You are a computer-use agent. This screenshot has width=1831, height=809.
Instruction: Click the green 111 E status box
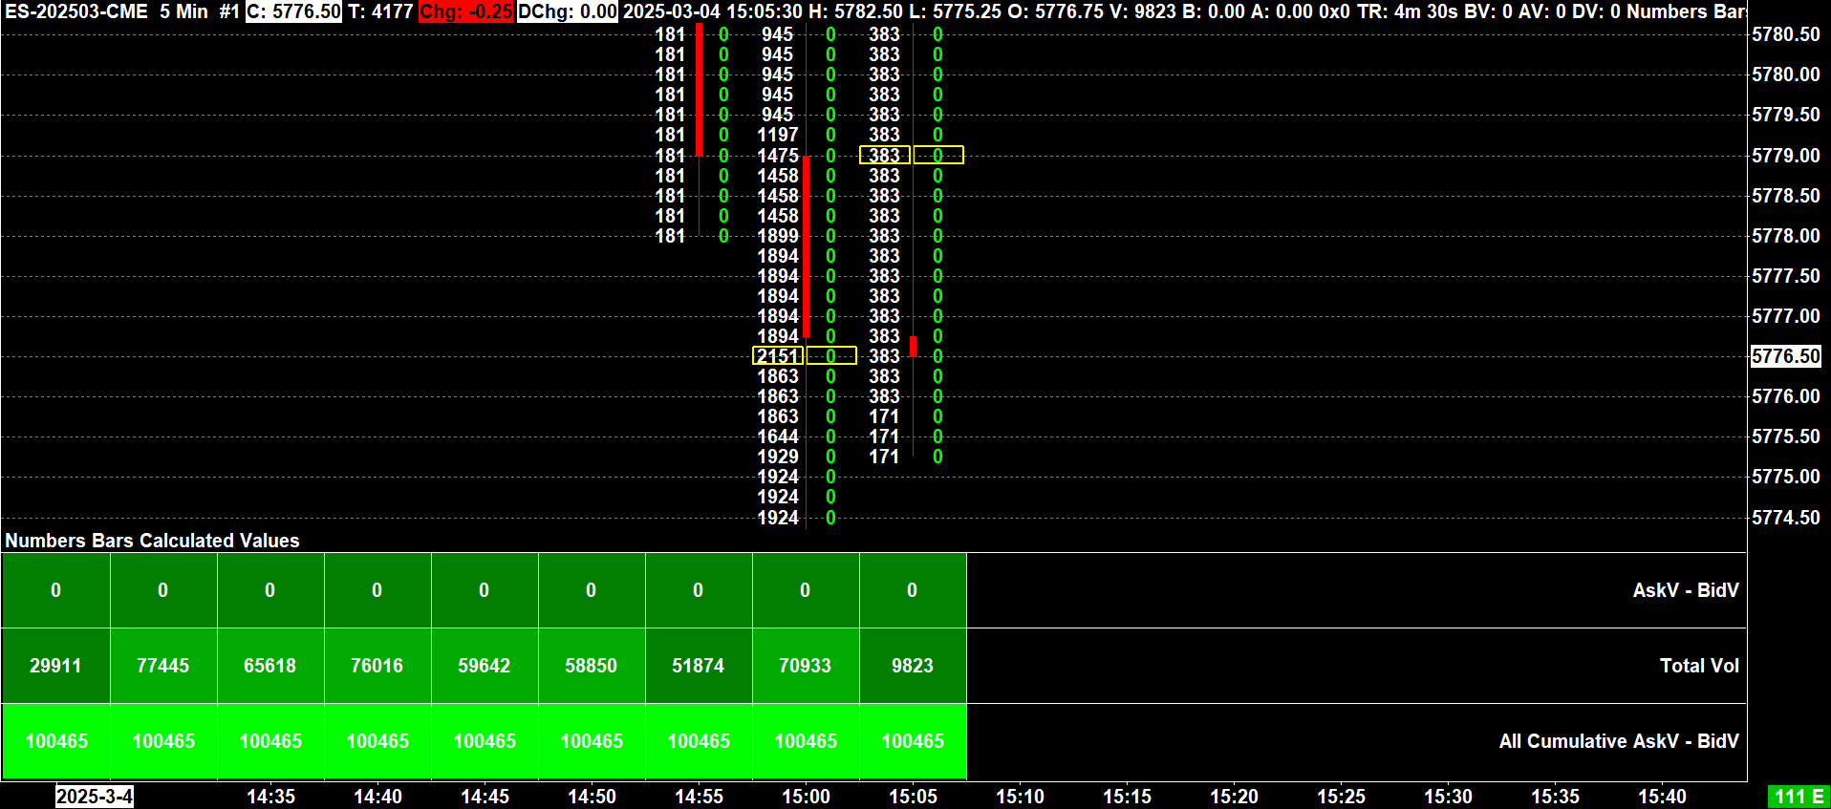(x=1799, y=797)
